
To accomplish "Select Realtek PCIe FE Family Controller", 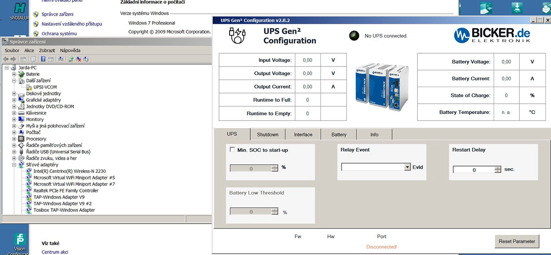I will click(66, 190).
